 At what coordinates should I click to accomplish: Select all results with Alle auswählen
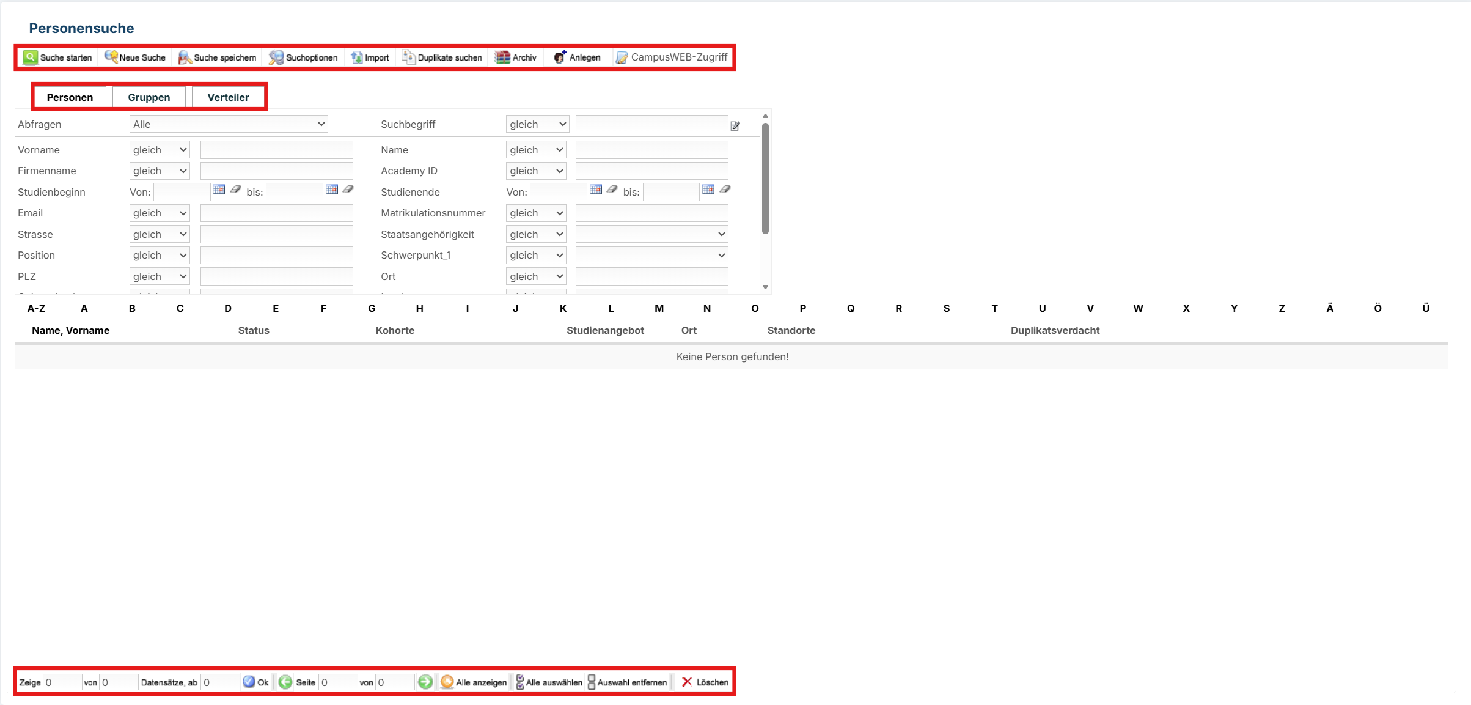point(548,682)
